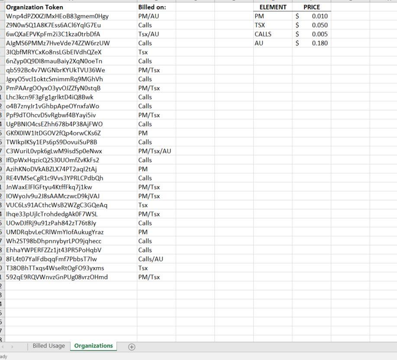Click the PRICE header cell
The width and height of the screenshot is (397, 360).
(312, 7)
